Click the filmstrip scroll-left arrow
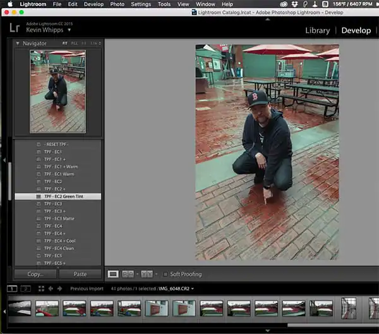The height and width of the screenshot is (334, 379). click(4, 312)
